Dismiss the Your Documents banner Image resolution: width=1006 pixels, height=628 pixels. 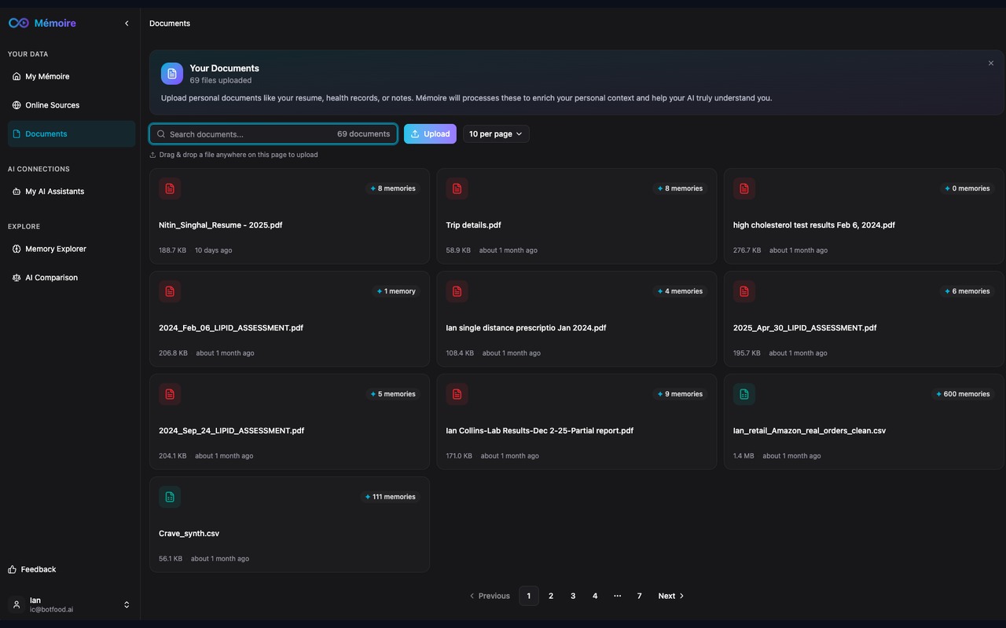(x=991, y=63)
